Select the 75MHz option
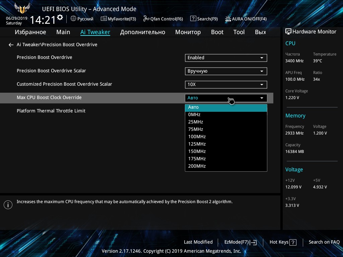This screenshot has height=257, width=343. (226, 130)
